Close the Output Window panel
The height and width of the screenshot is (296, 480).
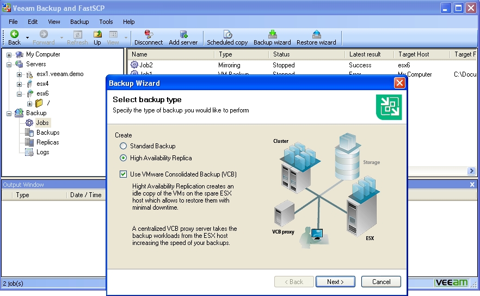472,185
